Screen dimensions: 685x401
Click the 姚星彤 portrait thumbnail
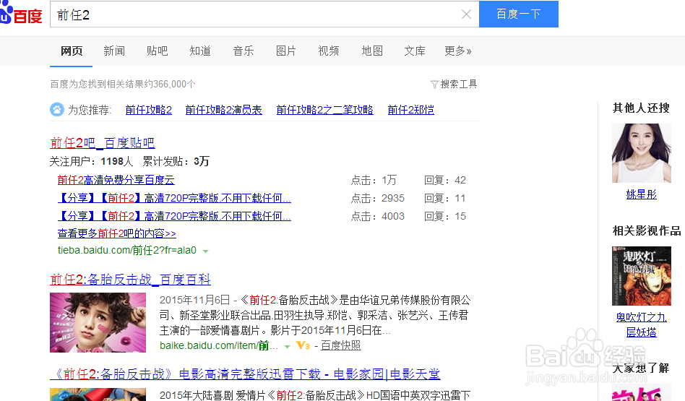[642, 153]
